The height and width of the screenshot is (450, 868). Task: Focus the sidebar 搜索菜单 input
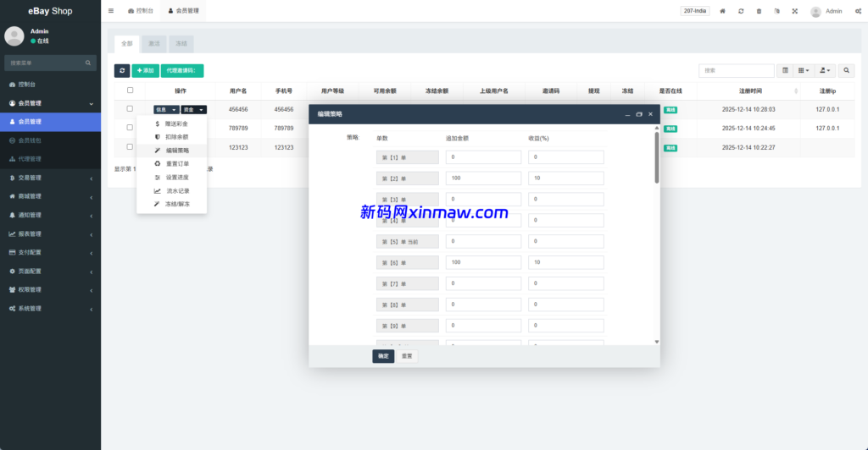click(x=44, y=63)
